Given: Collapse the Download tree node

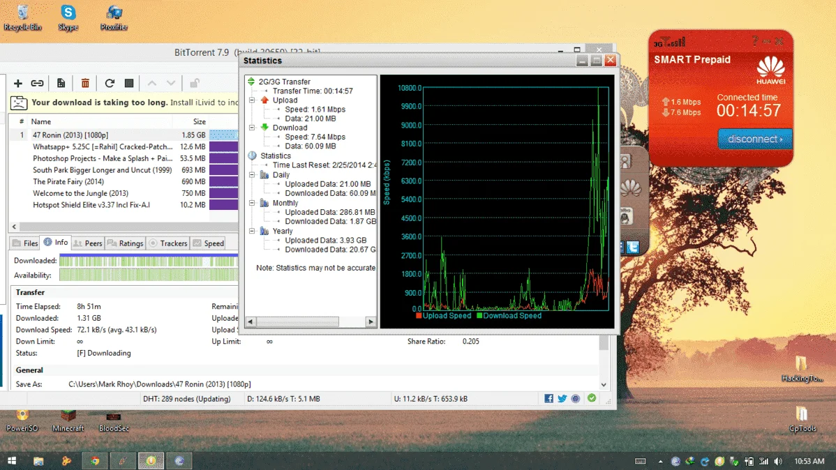Looking at the screenshot, I should click(252, 128).
